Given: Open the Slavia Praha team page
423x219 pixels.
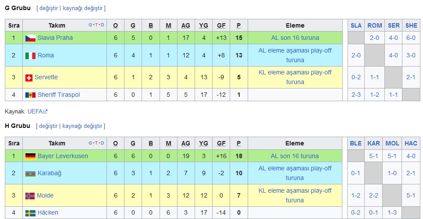Looking at the screenshot, I should 55,38.
